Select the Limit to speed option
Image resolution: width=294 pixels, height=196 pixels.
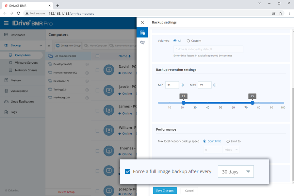point(228,141)
